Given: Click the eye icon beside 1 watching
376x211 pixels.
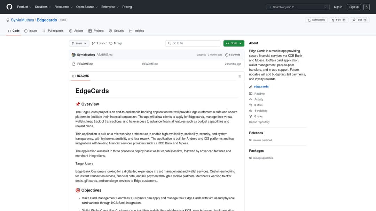Looking at the screenshot, I should (x=251, y=111).
